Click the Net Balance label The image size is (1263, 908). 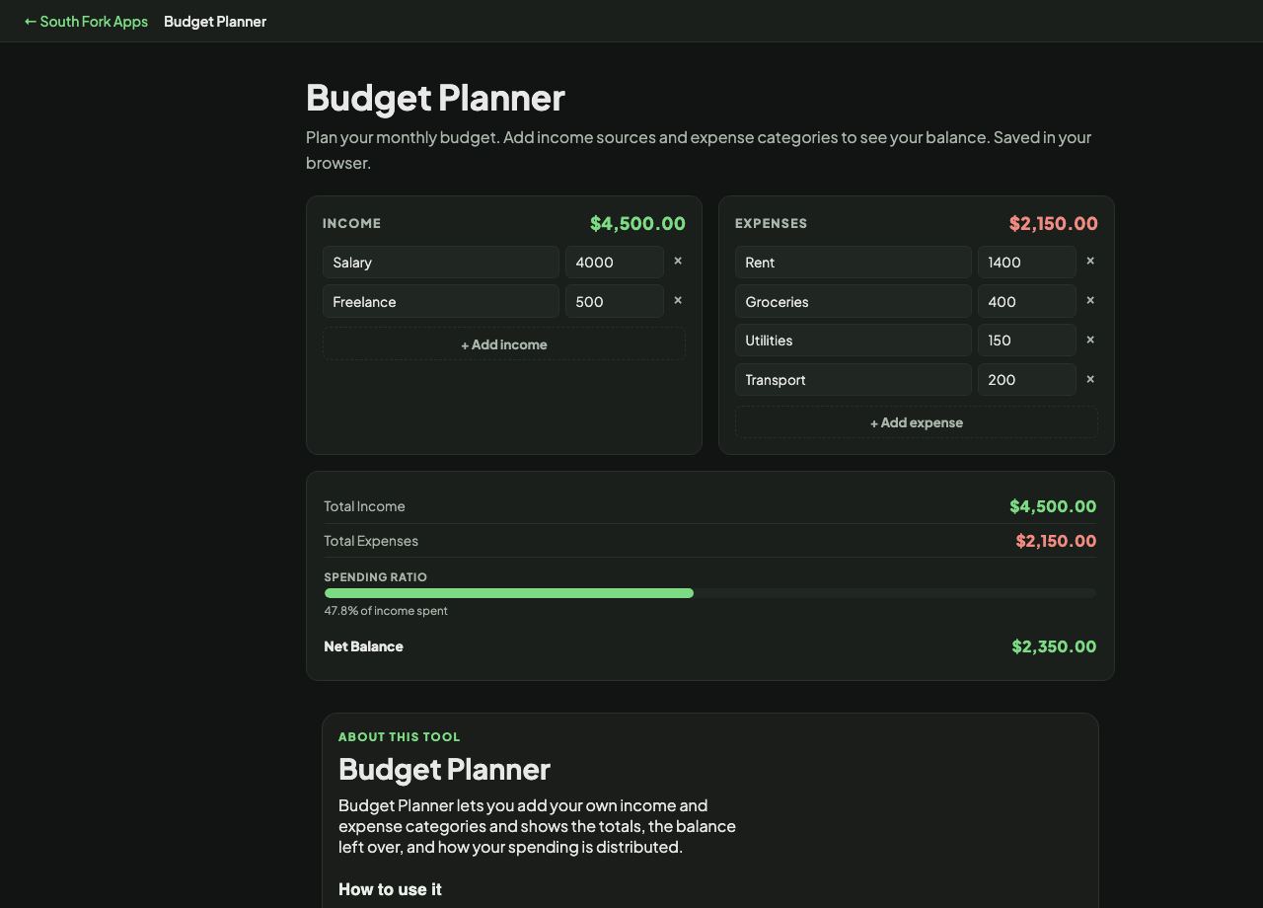coord(363,646)
